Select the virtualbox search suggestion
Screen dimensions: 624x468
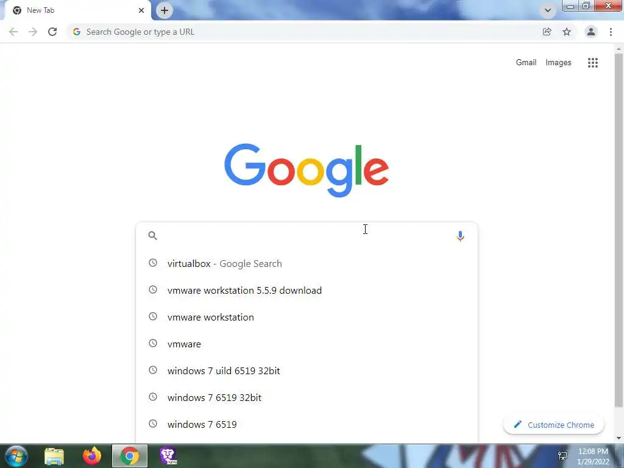tap(307, 263)
